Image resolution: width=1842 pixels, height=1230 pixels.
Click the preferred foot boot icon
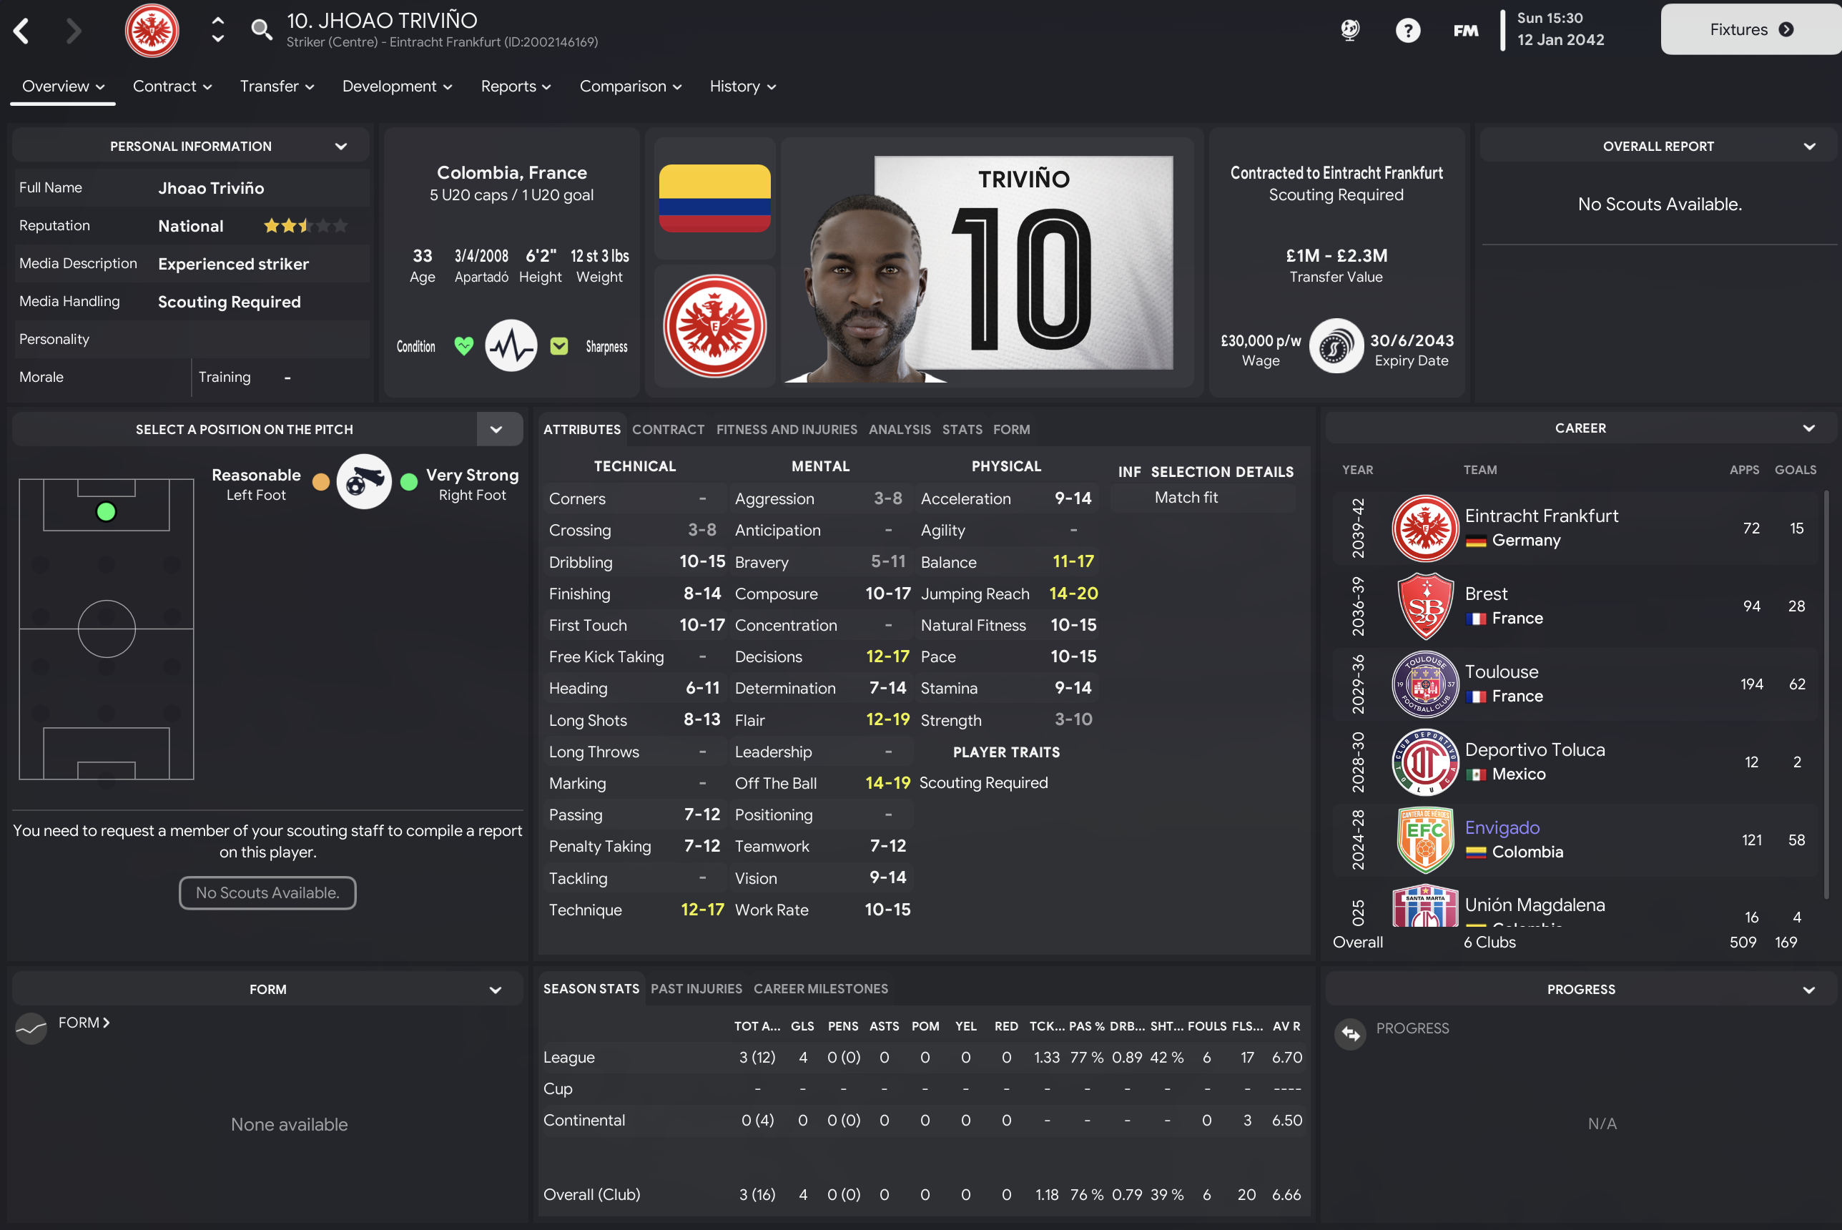click(x=364, y=482)
